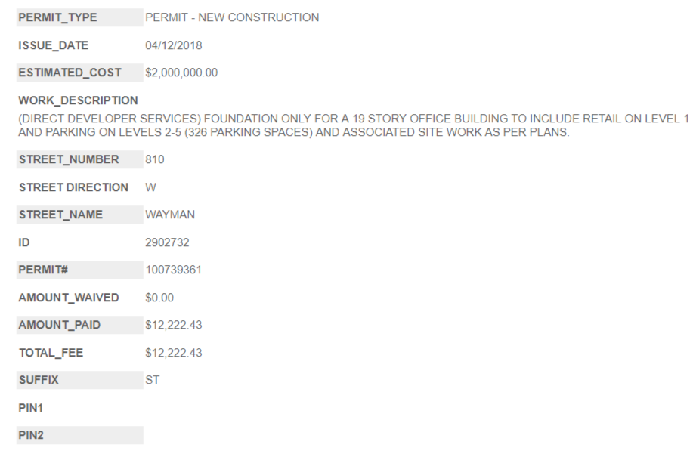Click the STREET_NUMBER label
The width and height of the screenshot is (693, 457).
tap(68, 159)
